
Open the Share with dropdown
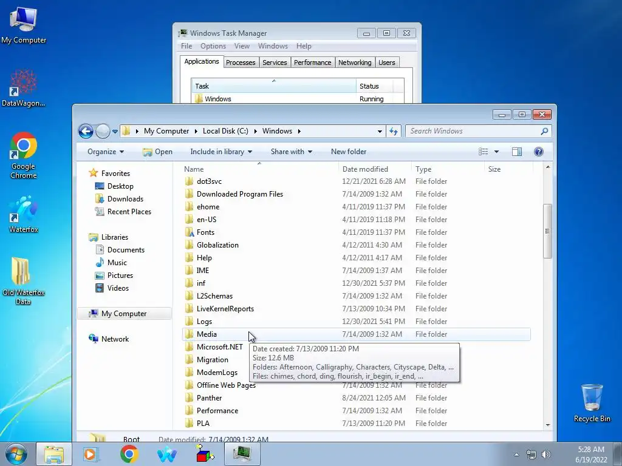[x=291, y=152]
